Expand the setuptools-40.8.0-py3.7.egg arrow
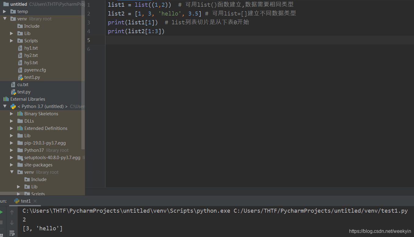Image resolution: width=414 pixels, height=237 pixels. tap(12, 158)
